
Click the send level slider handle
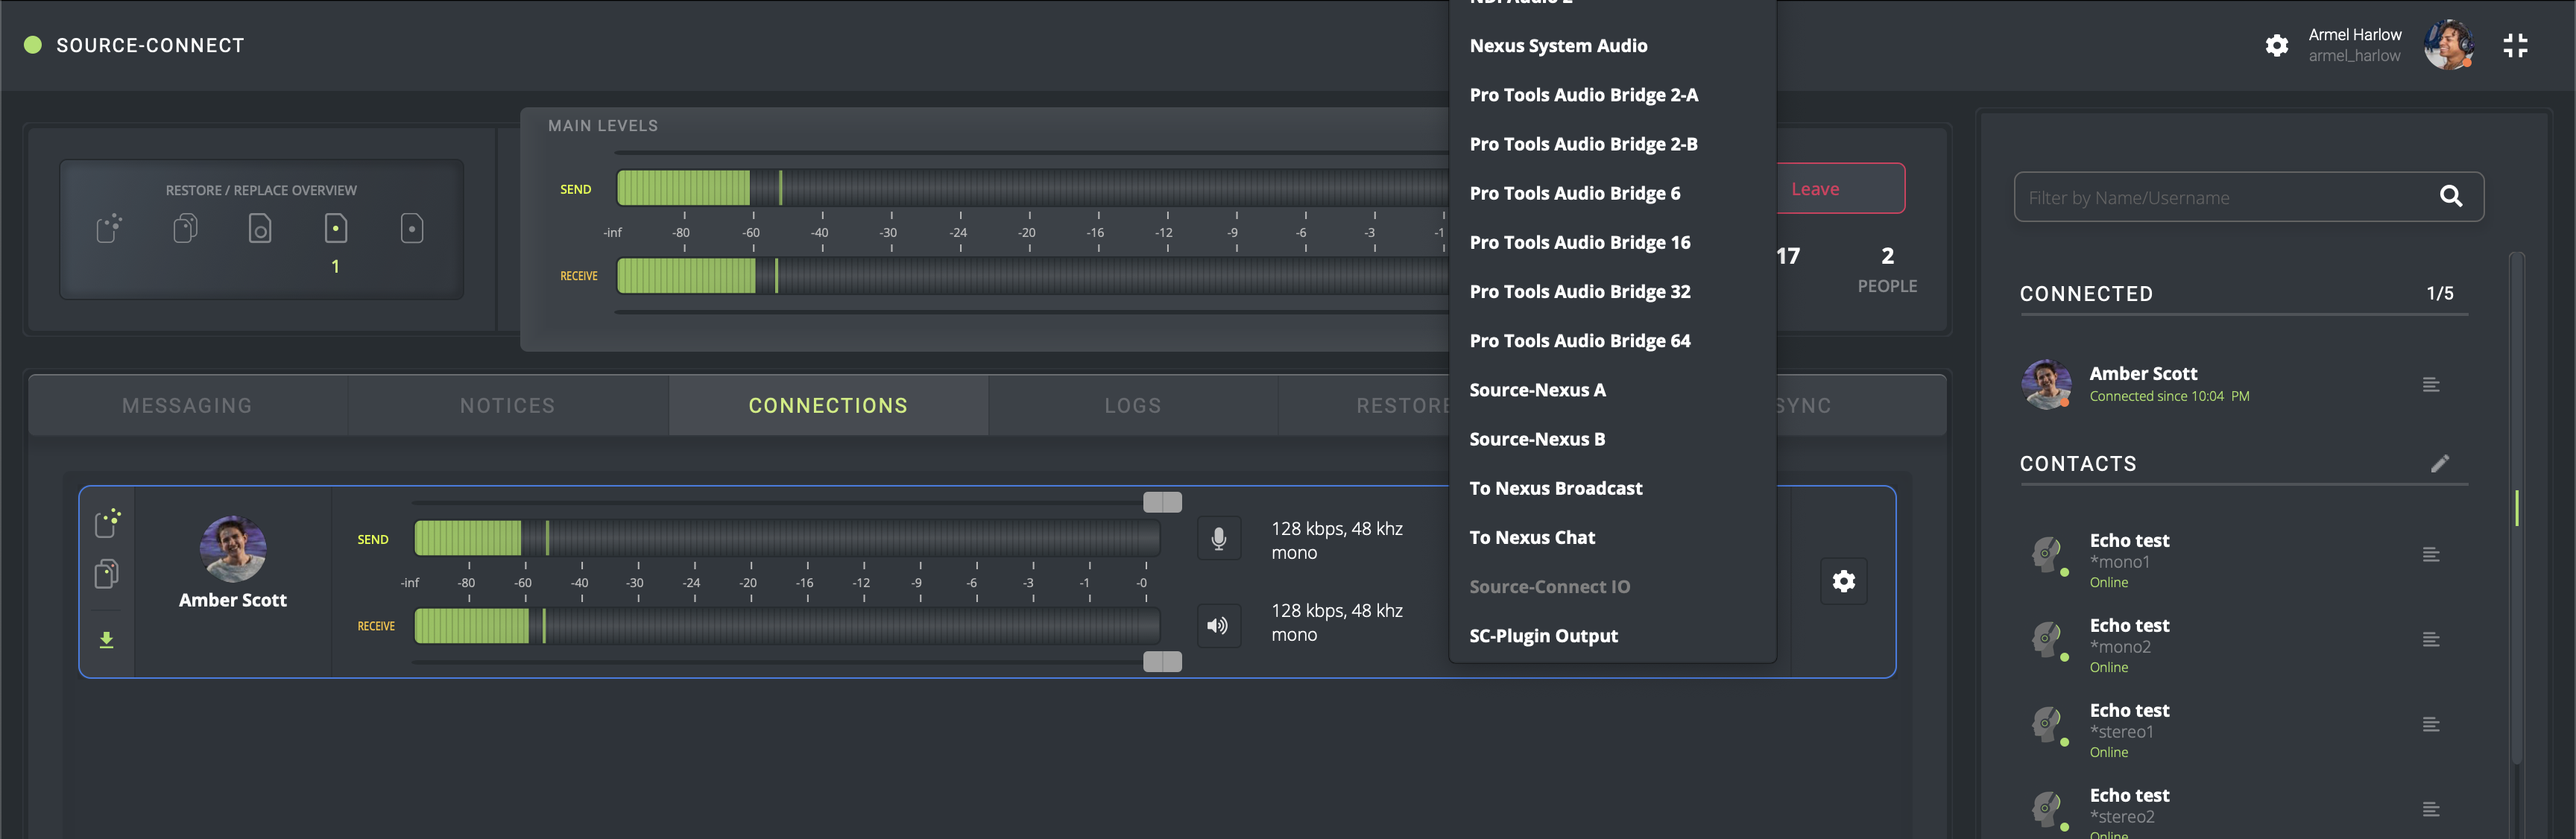pyautogui.click(x=1162, y=502)
